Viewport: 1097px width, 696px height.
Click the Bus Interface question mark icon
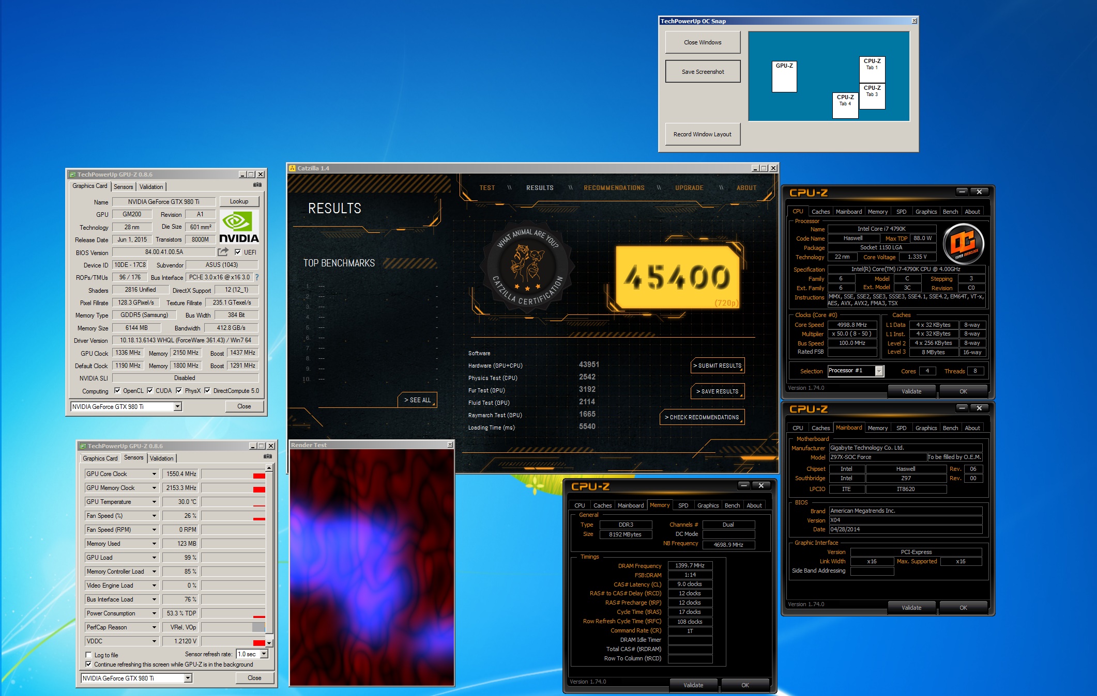pos(257,277)
